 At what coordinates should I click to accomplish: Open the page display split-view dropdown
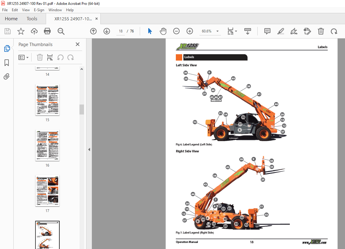232,31
